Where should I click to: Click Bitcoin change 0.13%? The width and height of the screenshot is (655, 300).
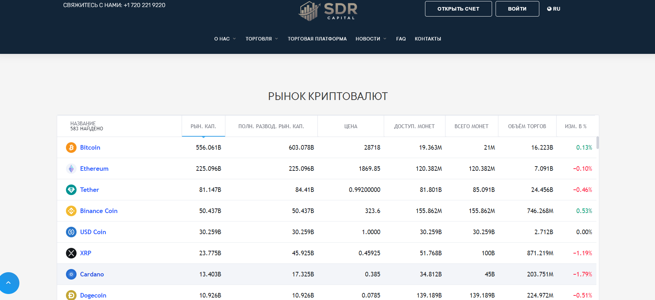point(584,148)
